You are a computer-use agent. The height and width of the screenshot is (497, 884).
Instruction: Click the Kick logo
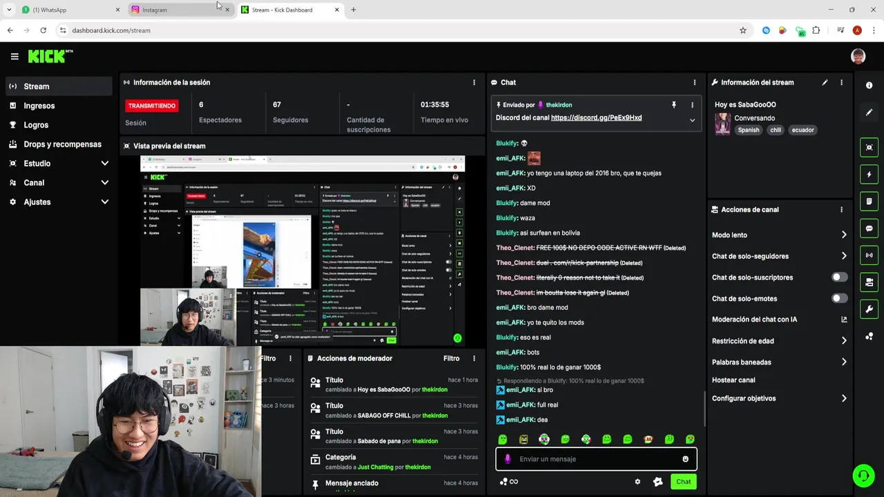pos(50,57)
